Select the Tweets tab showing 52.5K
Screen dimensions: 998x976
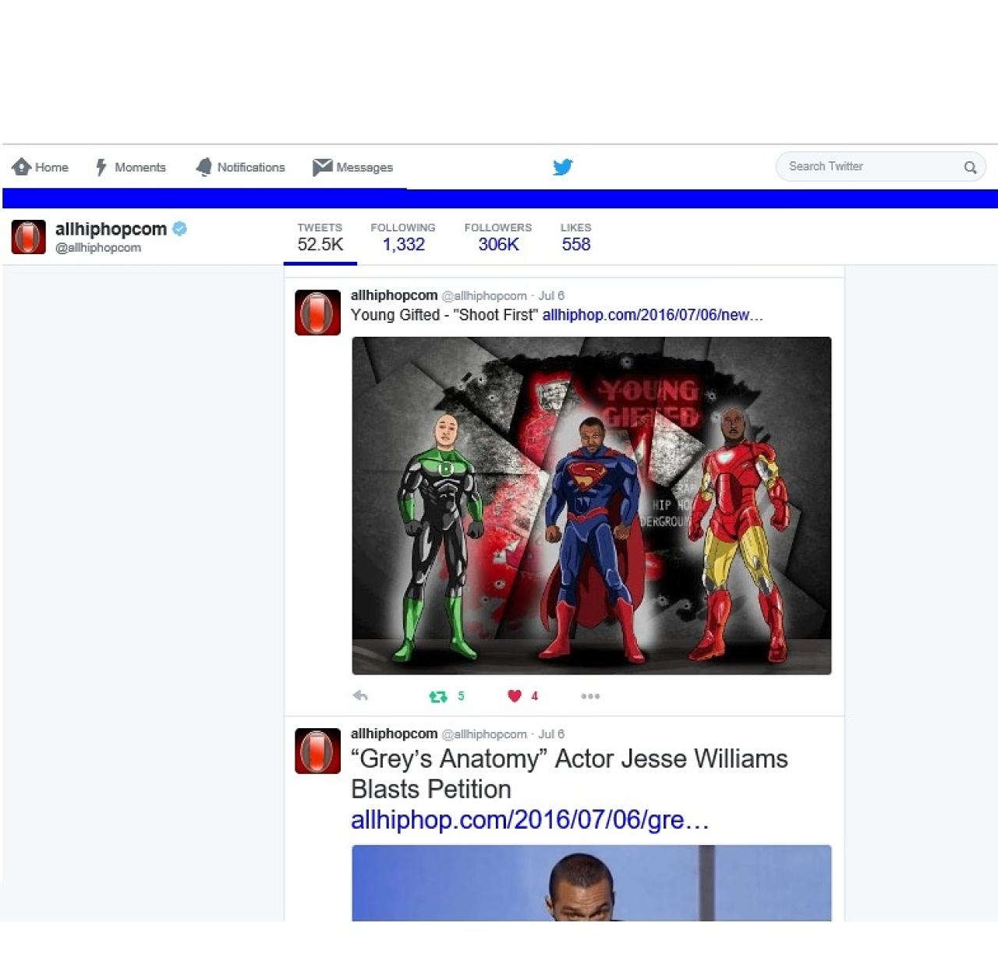coord(320,237)
